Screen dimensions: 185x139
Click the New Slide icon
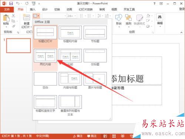click(x=27, y=17)
